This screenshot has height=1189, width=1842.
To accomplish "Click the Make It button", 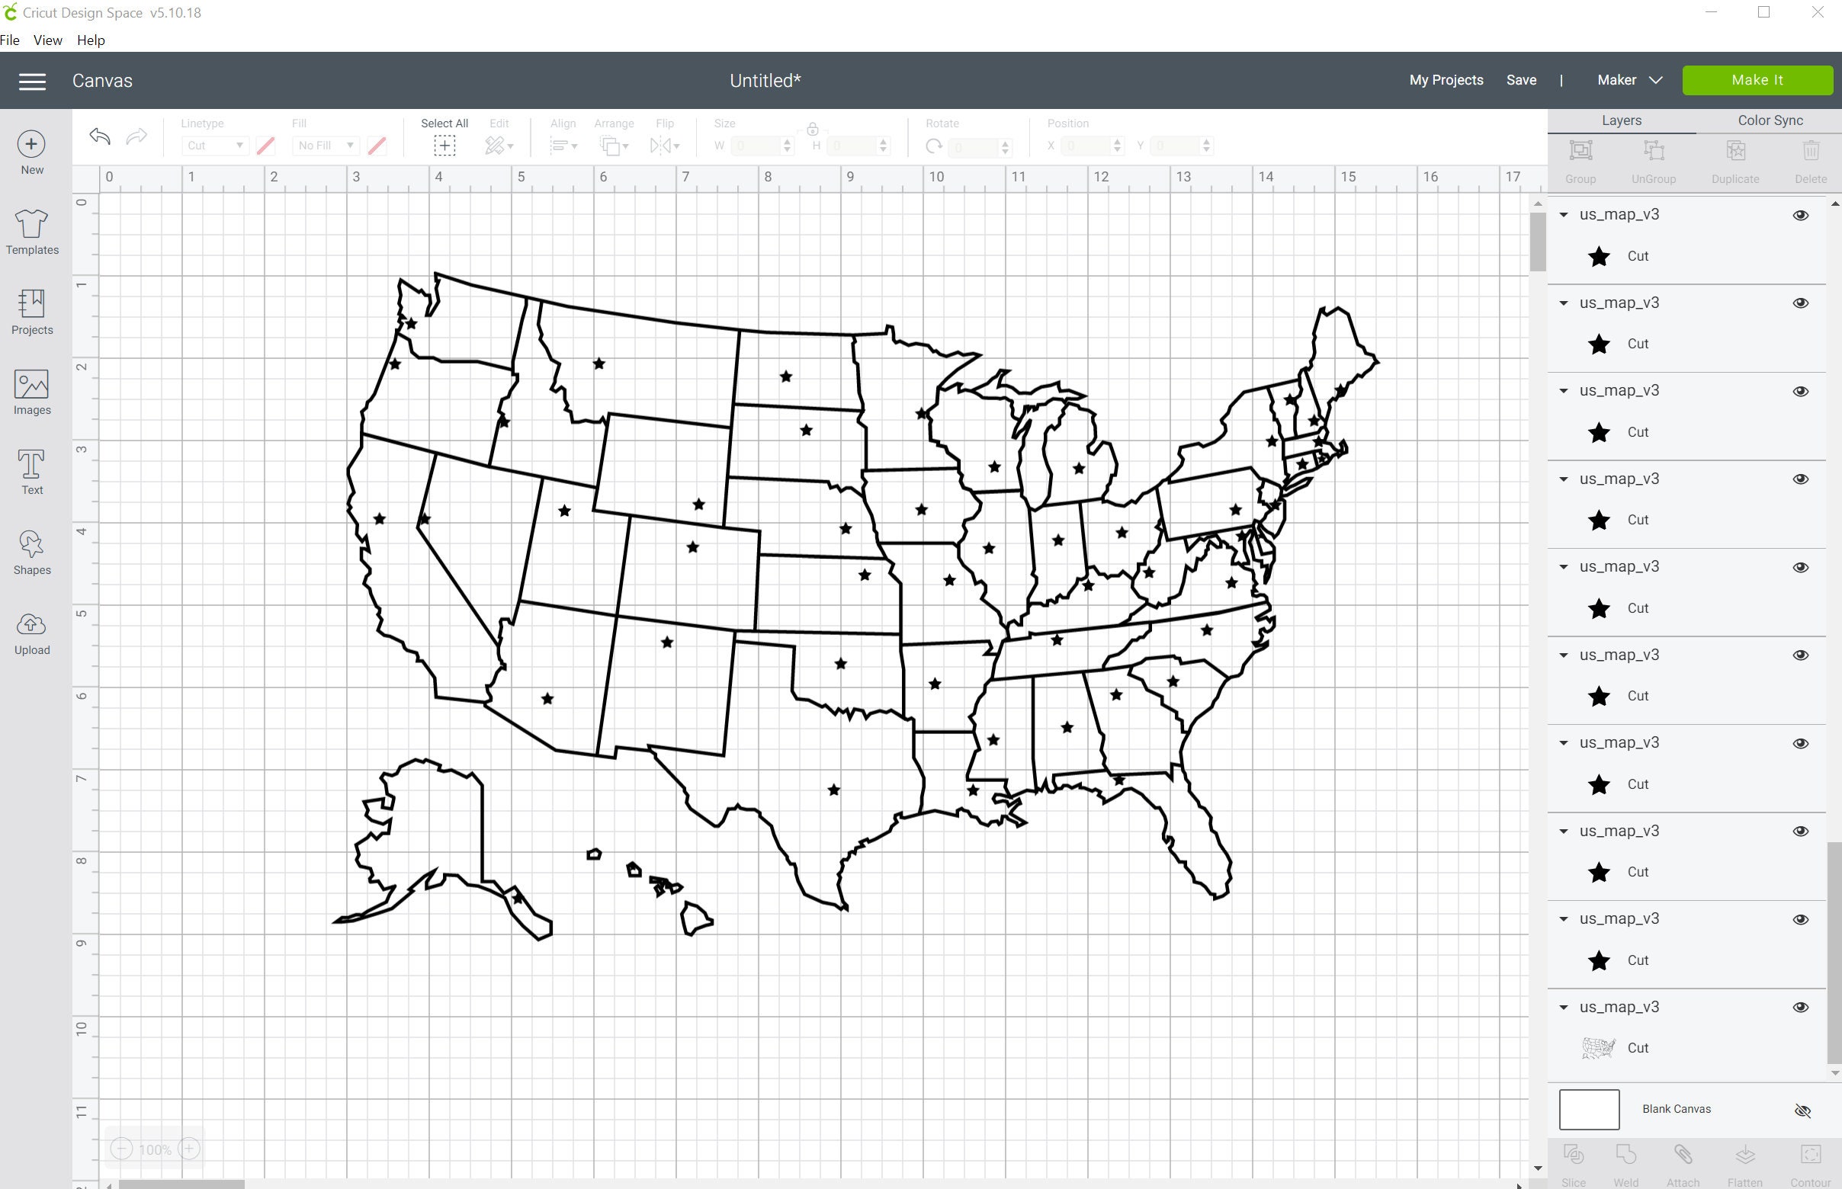I will (1757, 79).
